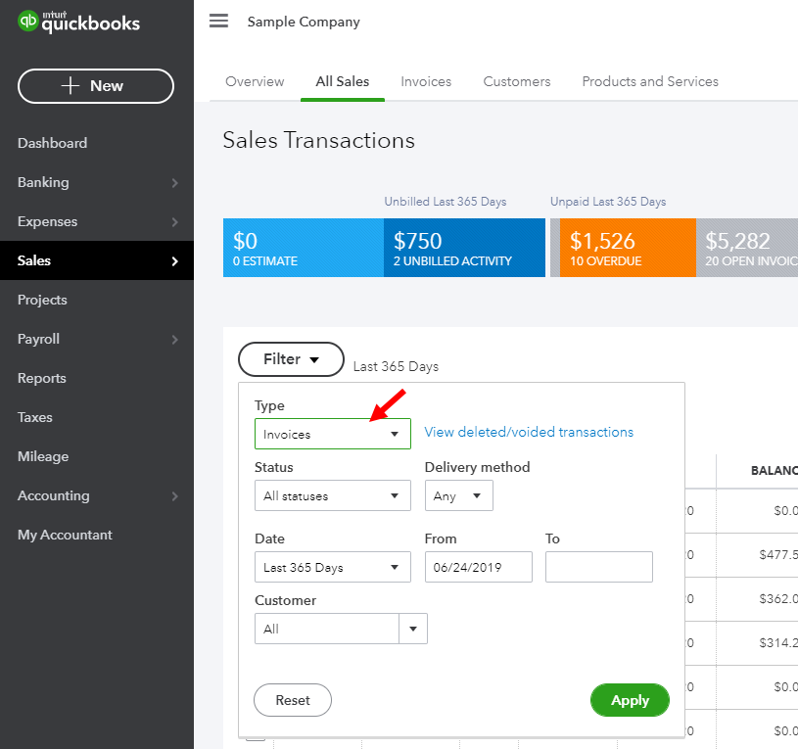The image size is (798, 749).
Task: Open the Delivery method dropdown
Action: point(458,496)
